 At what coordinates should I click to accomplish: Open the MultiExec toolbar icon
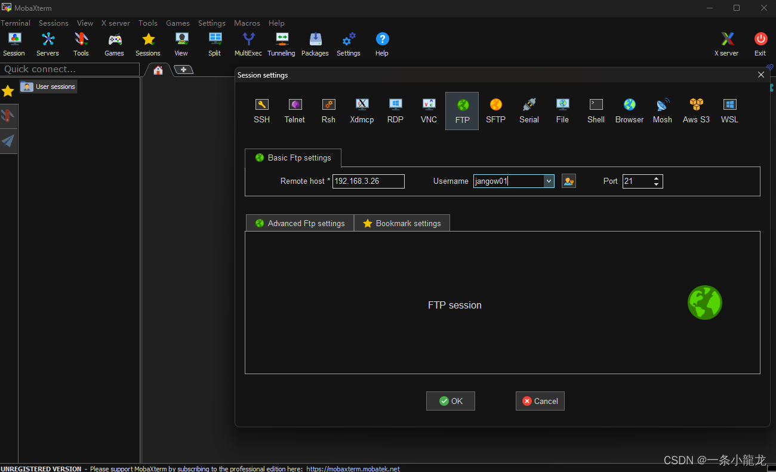[248, 44]
